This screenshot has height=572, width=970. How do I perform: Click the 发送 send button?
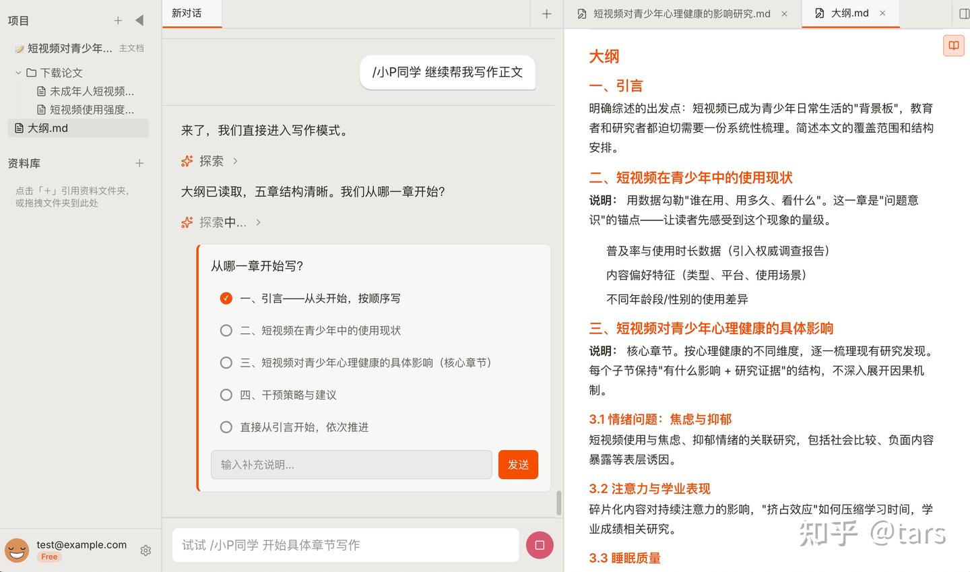pyautogui.click(x=518, y=464)
